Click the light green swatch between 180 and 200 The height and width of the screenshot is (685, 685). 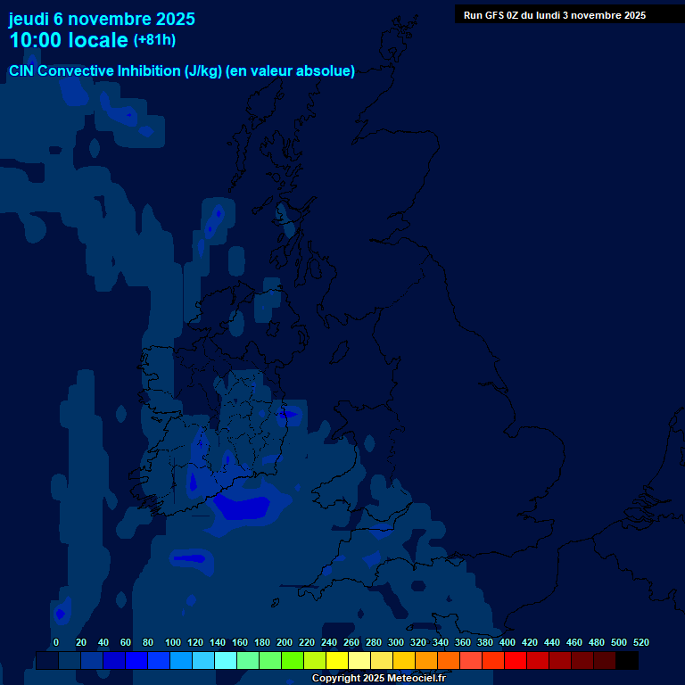270,660
